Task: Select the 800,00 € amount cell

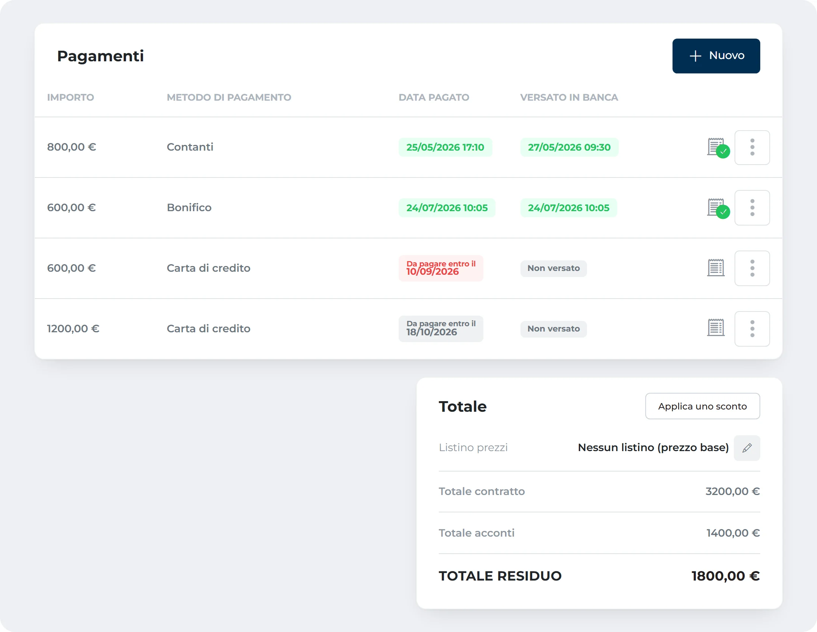Action: point(71,147)
